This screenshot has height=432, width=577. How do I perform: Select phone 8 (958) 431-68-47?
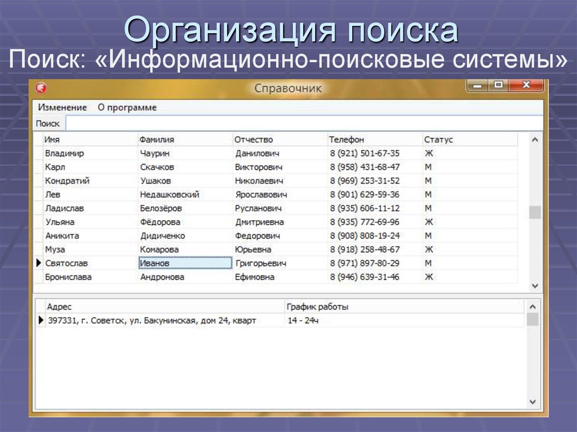375,167
